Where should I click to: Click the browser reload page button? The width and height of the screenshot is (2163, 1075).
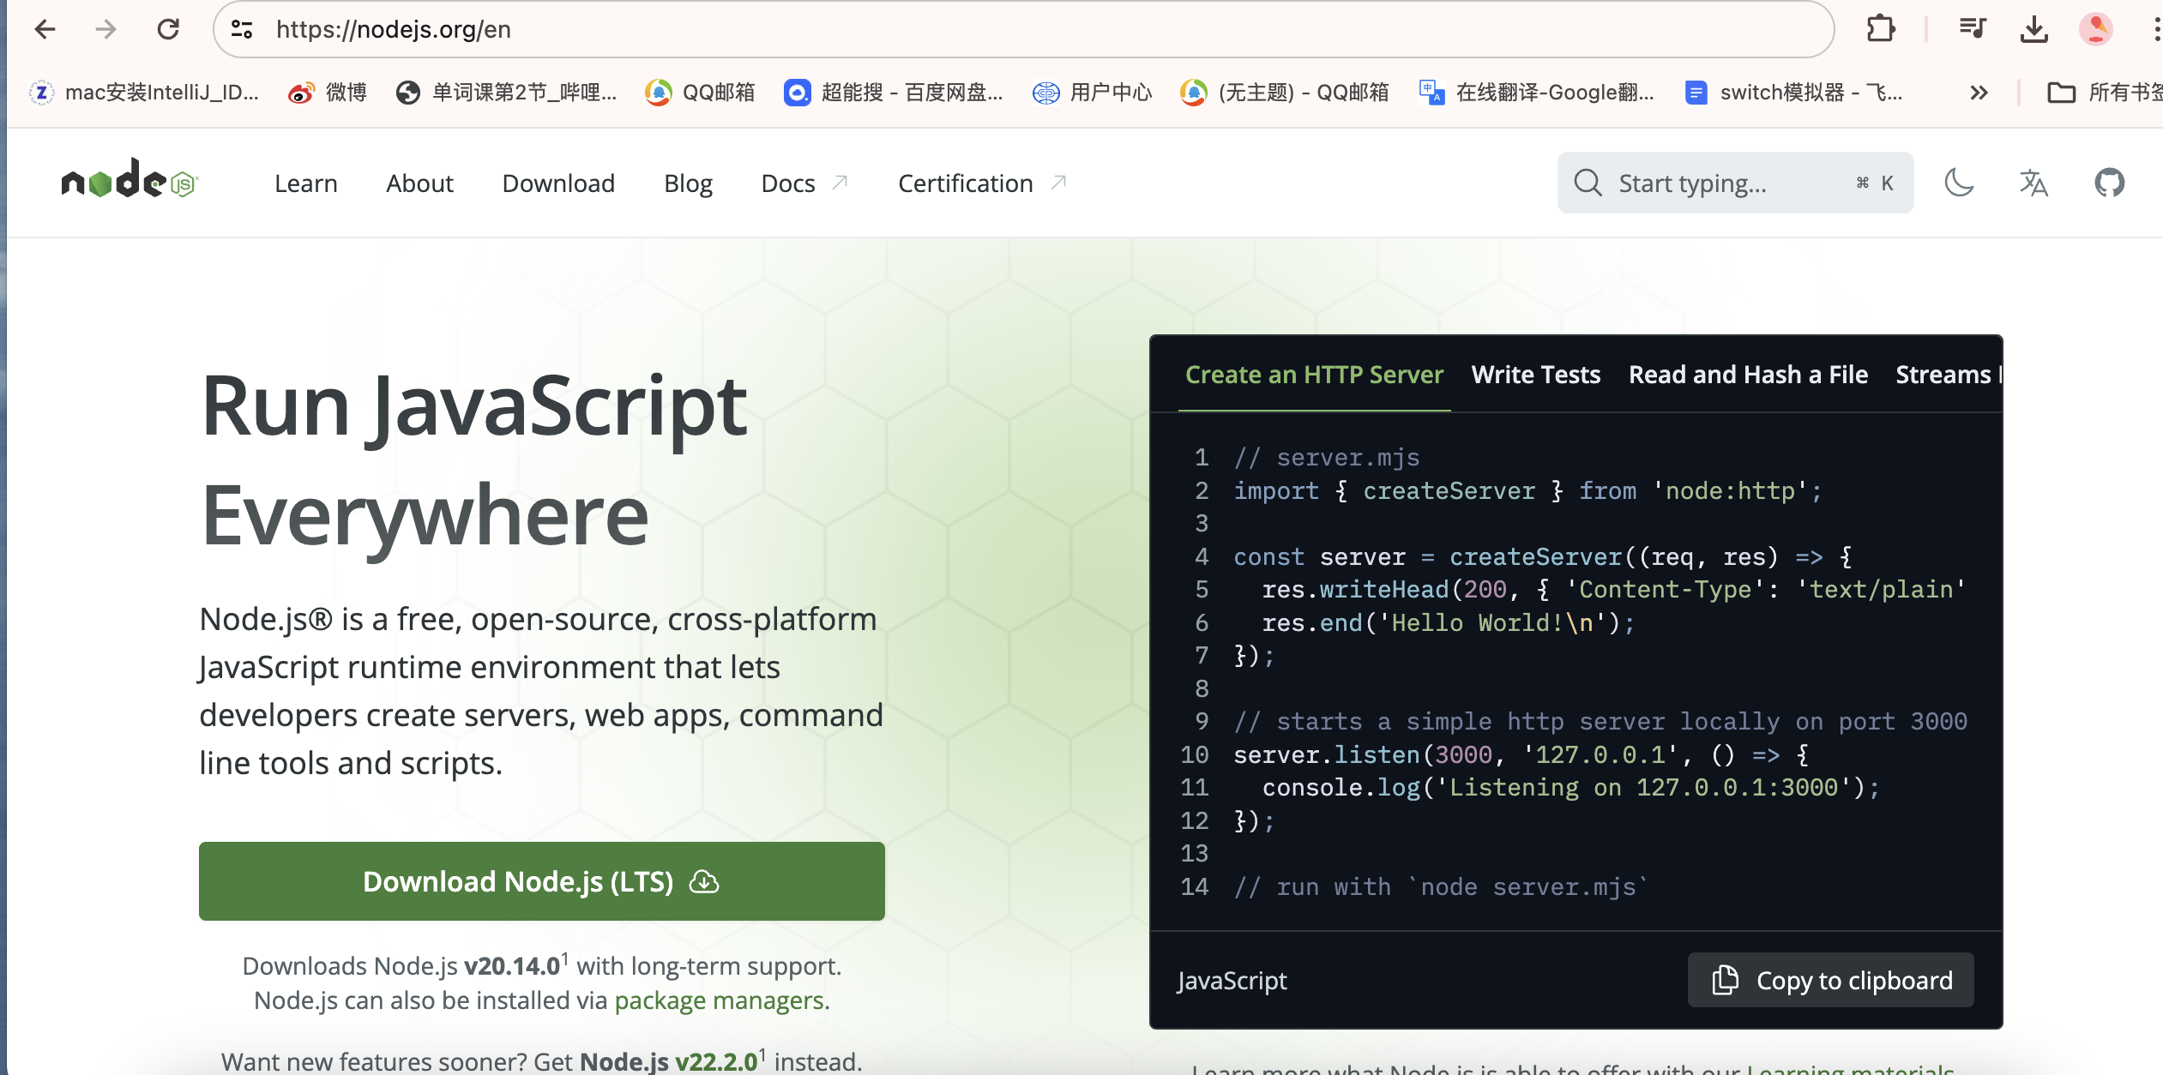pyautogui.click(x=167, y=29)
